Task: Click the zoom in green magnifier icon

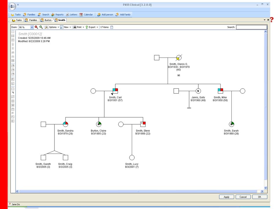Action: (x=41, y=27)
